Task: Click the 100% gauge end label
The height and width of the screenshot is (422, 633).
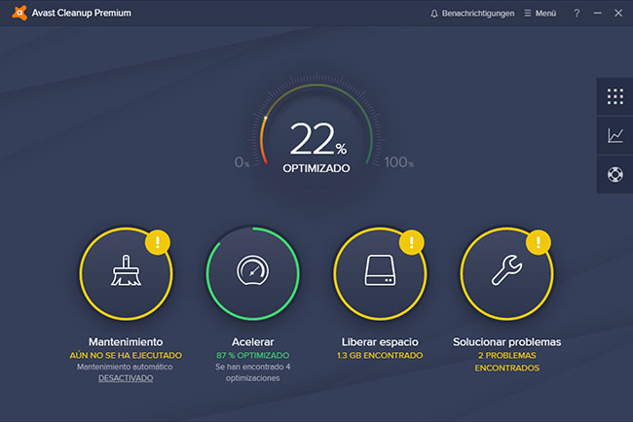Action: (399, 162)
